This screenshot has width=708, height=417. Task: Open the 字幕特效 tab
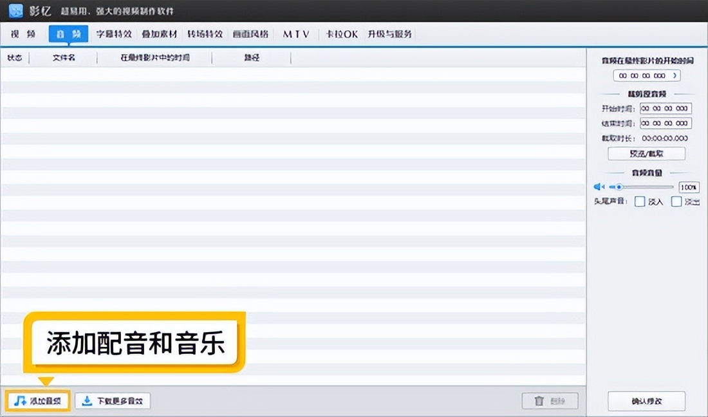click(x=114, y=34)
